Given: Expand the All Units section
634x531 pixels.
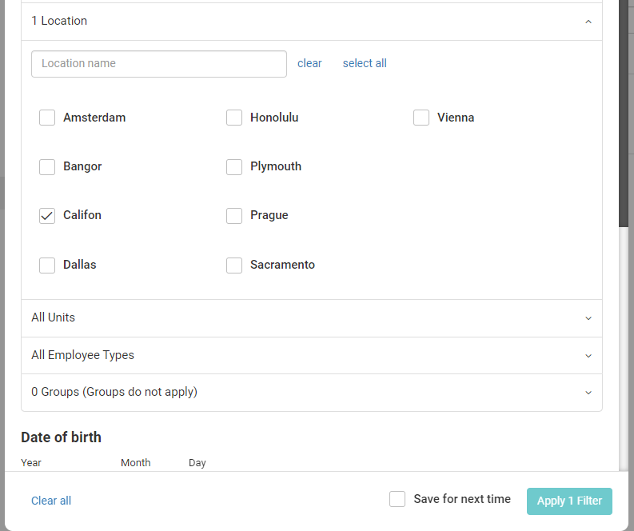Looking at the screenshot, I should [x=588, y=318].
